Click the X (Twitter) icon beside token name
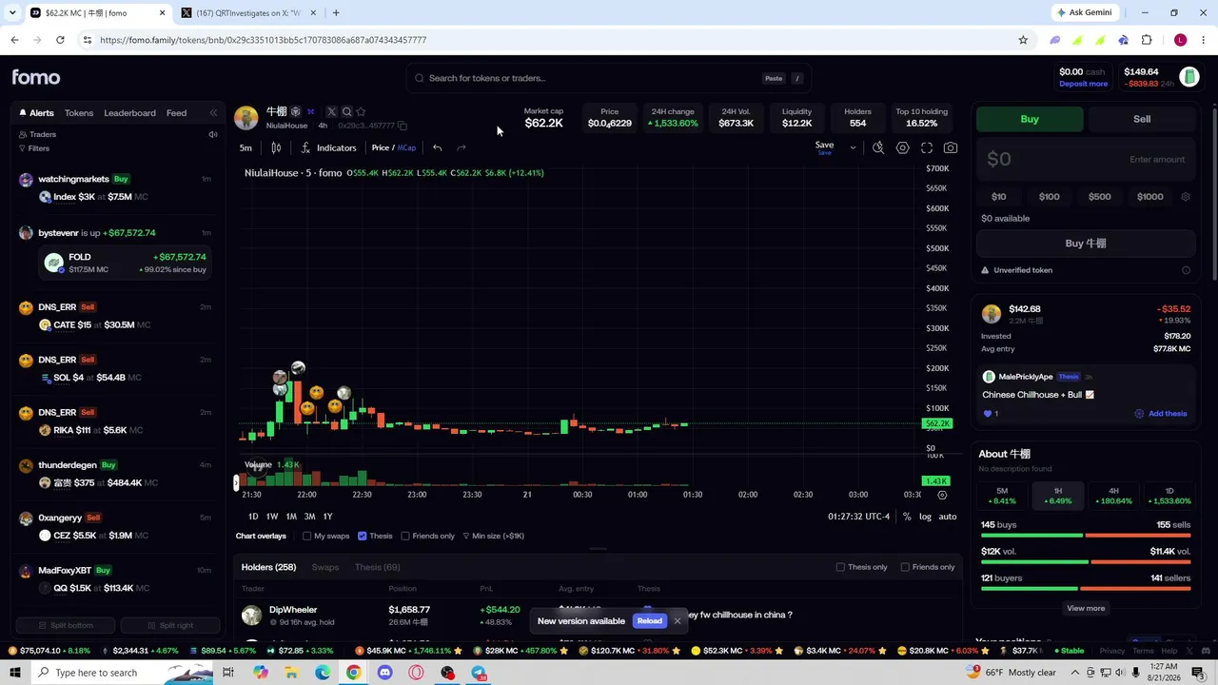Image resolution: width=1218 pixels, height=685 pixels. click(331, 112)
